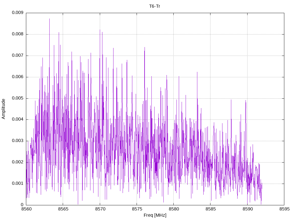
Task: Click the 8595 x-axis tick label
Action: pyautogui.click(x=284, y=209)
